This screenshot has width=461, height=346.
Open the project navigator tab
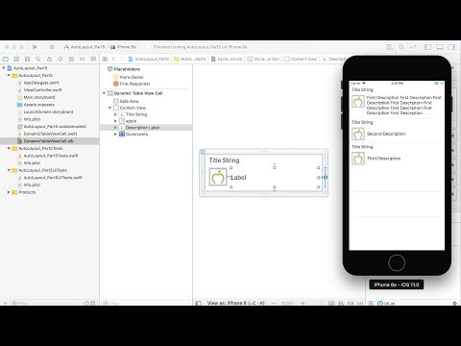tap(6, 59)
